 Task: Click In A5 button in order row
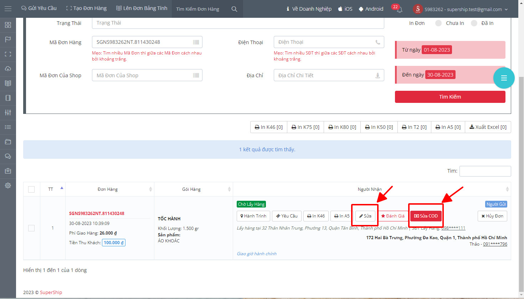click(342, 216)
